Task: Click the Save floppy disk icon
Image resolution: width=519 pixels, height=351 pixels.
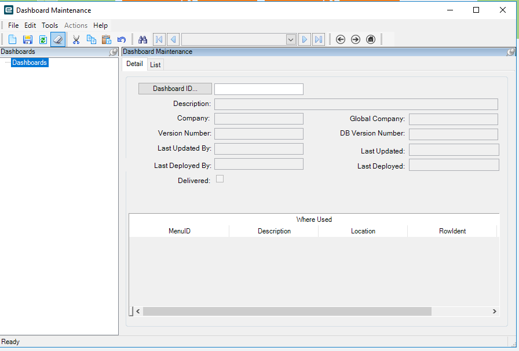Action: [27, 39]
